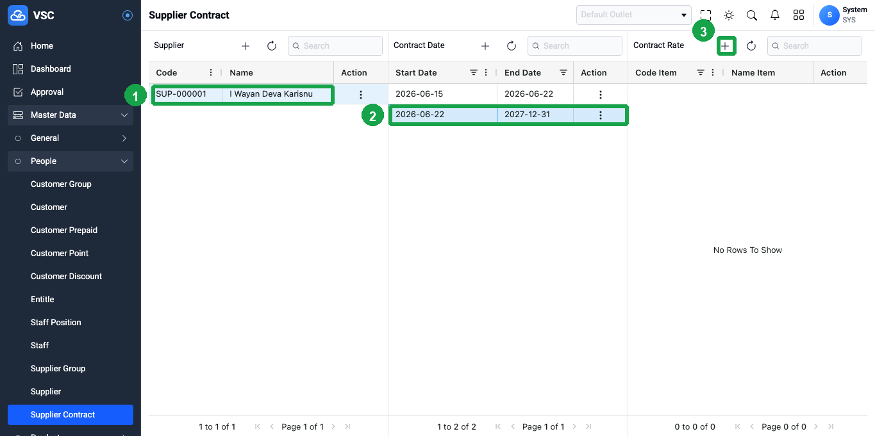Click the Supplier search field
The height and width of the screenshot is (436, 875).
335,46
